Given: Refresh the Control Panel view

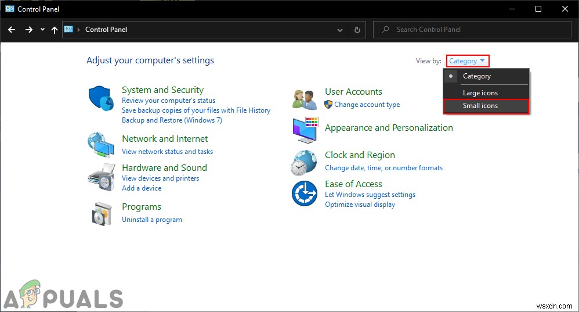Looking at the screenshot, I should (357, 30).
